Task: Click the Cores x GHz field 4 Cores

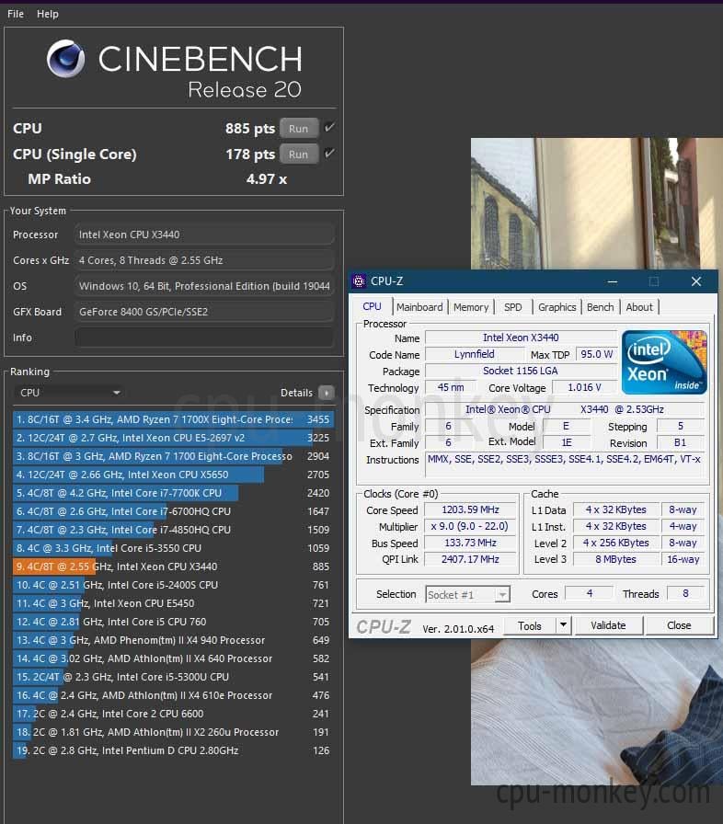Action: pyautogui.click(x=204, y=260)
